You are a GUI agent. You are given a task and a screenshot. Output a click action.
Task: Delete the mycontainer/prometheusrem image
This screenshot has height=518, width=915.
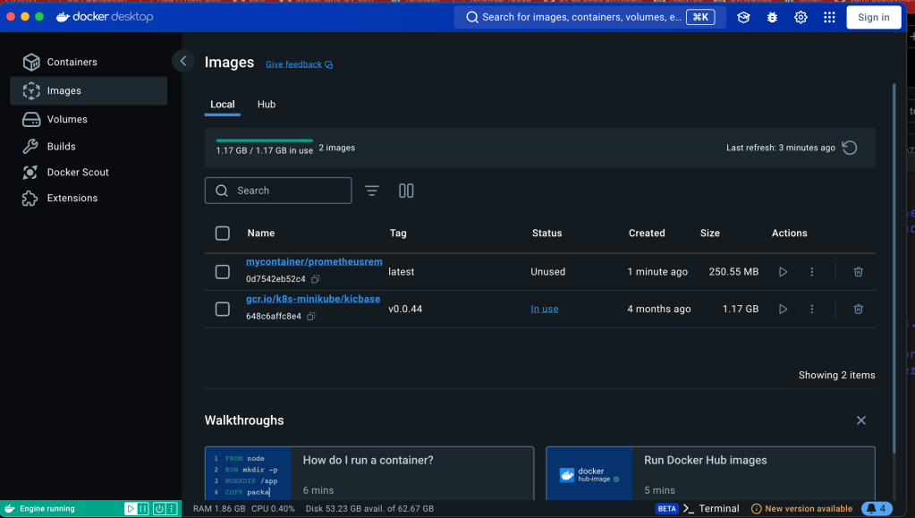coord(859,272)
